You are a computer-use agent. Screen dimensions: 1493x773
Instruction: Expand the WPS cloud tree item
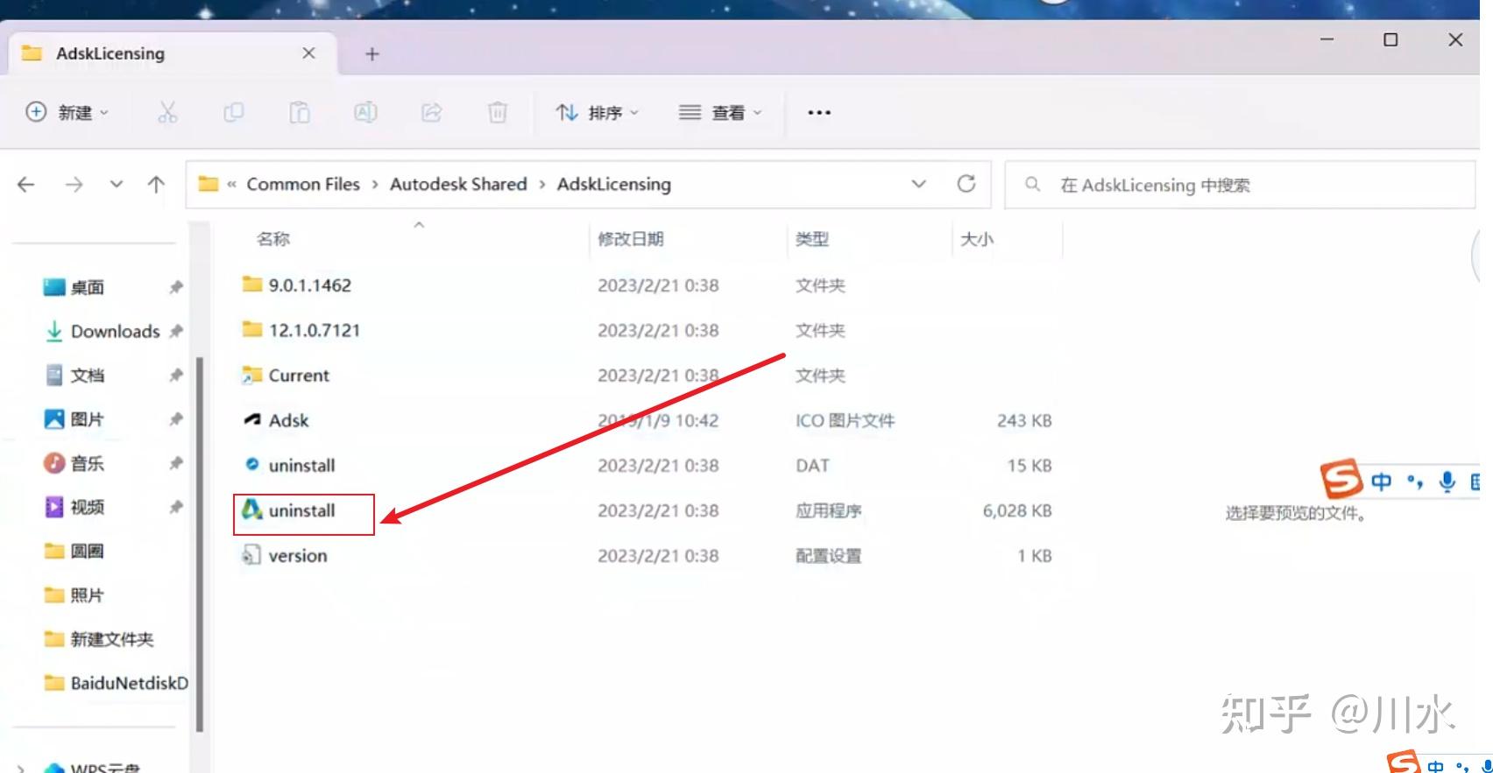pos(21,768)
